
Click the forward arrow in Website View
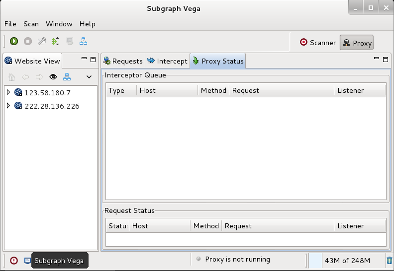click(39, 77)
